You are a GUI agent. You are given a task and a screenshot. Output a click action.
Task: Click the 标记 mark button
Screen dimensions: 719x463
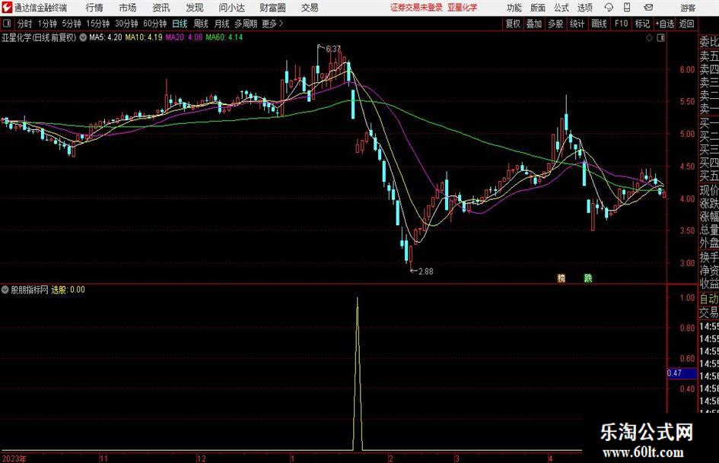pyautogui.click(x=642, y=24)
